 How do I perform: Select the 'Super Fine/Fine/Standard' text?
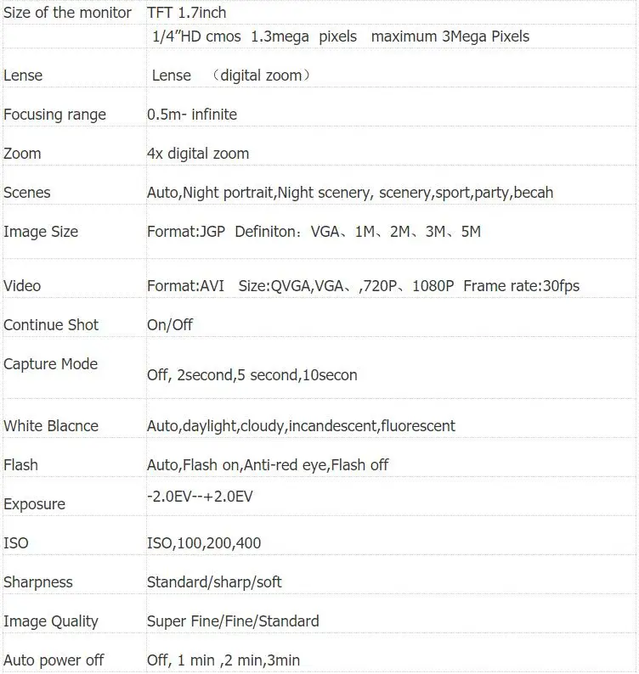[233, 621]
